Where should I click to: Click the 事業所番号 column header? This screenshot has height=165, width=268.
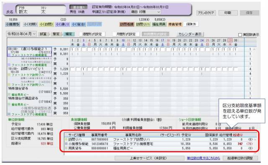(x=99, y=135)
